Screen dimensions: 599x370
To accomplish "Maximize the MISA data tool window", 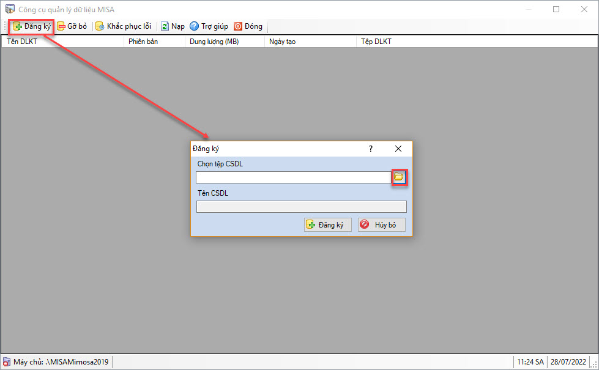I will point(556,9).
